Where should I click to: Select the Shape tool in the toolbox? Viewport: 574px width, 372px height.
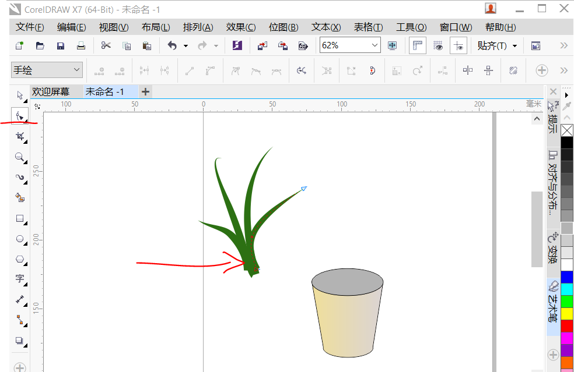coord(19,116)
